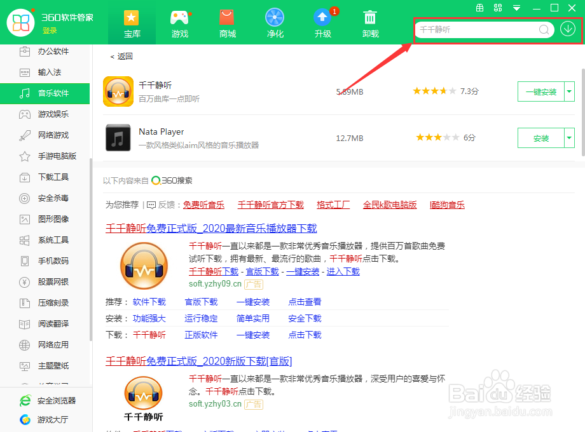Open 安全浏览器 from sidebar bottom
Viewport: 585px width, 432px height.
pos(47,401)
